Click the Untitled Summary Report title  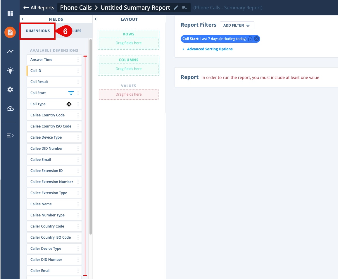coord(135,8)
